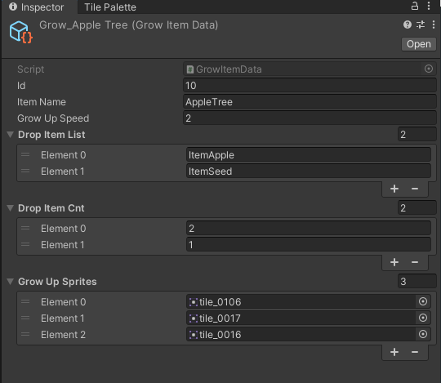Open the Inspector tab's kebab menu
Viewport: 441px width, 383px height.
pyautogui.click(x=429, y=6)
